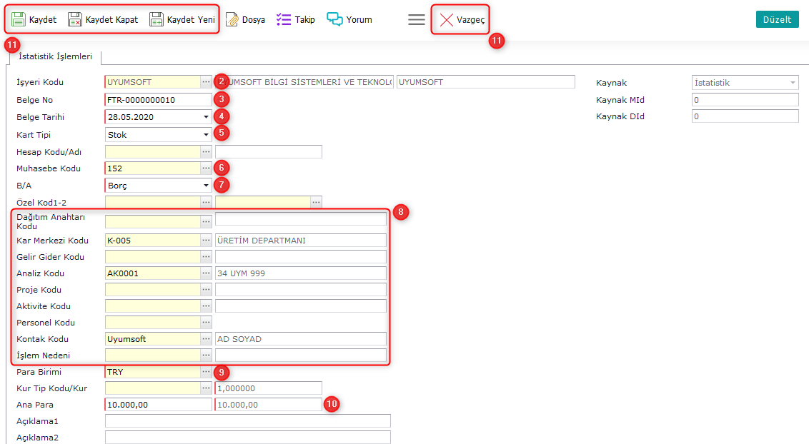Open lookup button for Para Birimi
The width and height of the screenshot is (809, 444).
[206, 372]
